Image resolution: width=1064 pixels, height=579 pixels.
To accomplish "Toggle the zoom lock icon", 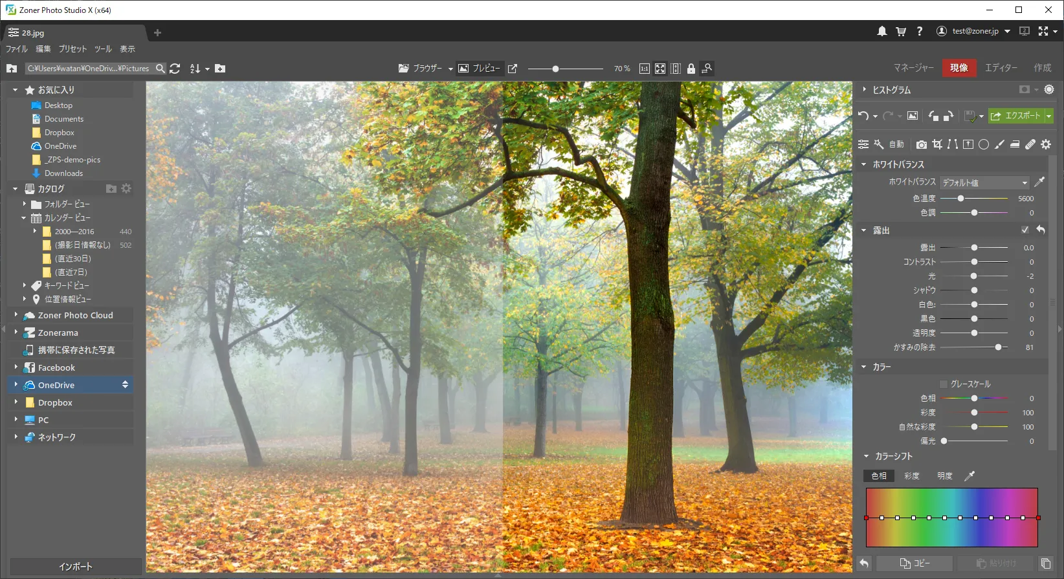I will click(691, 69).
